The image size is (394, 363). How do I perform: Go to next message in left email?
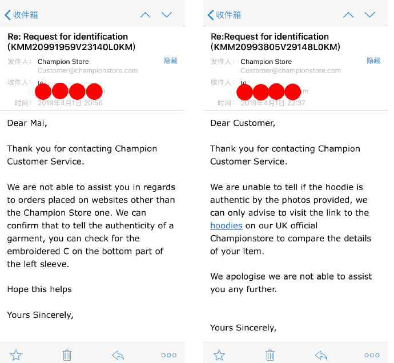click(167, 15)
